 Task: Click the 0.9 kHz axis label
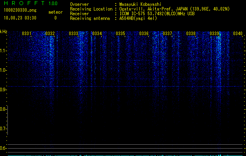click(x=3, y=90)
